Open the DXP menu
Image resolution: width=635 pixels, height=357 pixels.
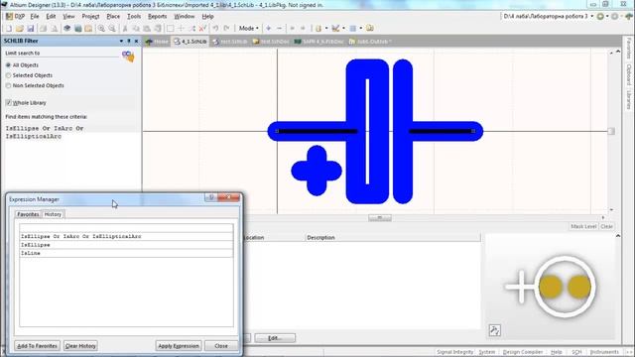16,16
